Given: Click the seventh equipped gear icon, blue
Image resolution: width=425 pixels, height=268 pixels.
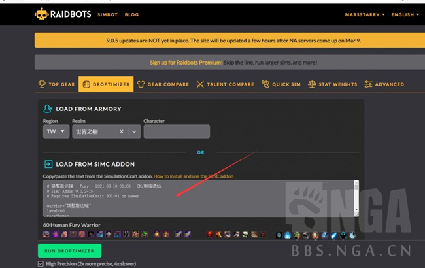Looking at the screenshot, I should point(100,234).
